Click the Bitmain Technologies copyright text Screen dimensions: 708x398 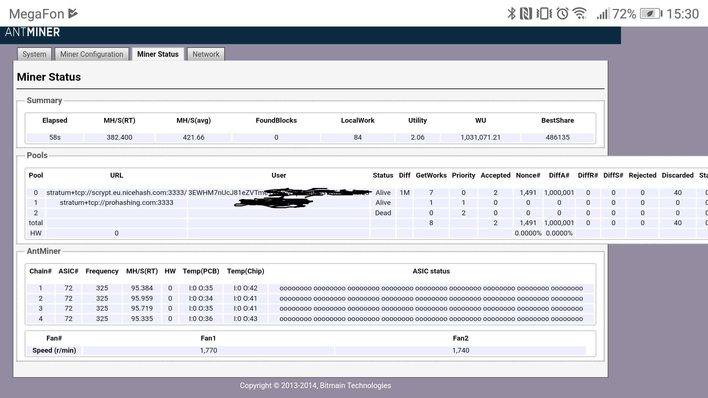point(315,385)
